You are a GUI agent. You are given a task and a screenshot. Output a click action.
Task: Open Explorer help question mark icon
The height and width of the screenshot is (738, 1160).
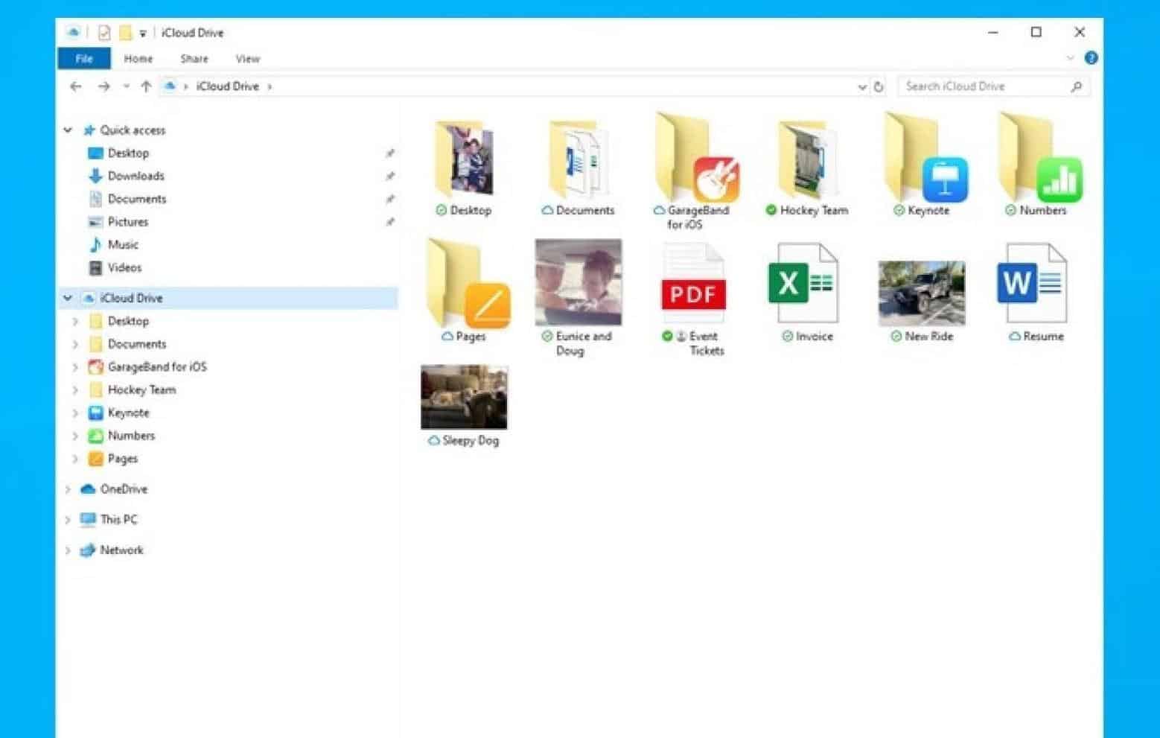click(1091, 58)
